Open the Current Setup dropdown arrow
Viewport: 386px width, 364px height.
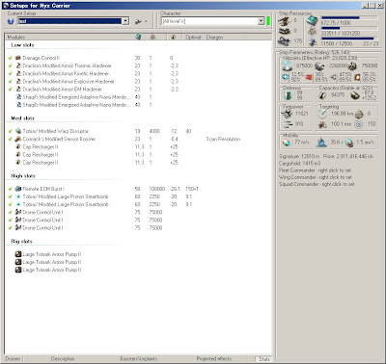click(x=125, y=21)
